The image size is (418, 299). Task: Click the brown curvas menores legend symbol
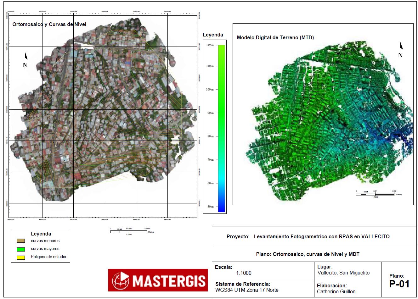tap(21, 241)
